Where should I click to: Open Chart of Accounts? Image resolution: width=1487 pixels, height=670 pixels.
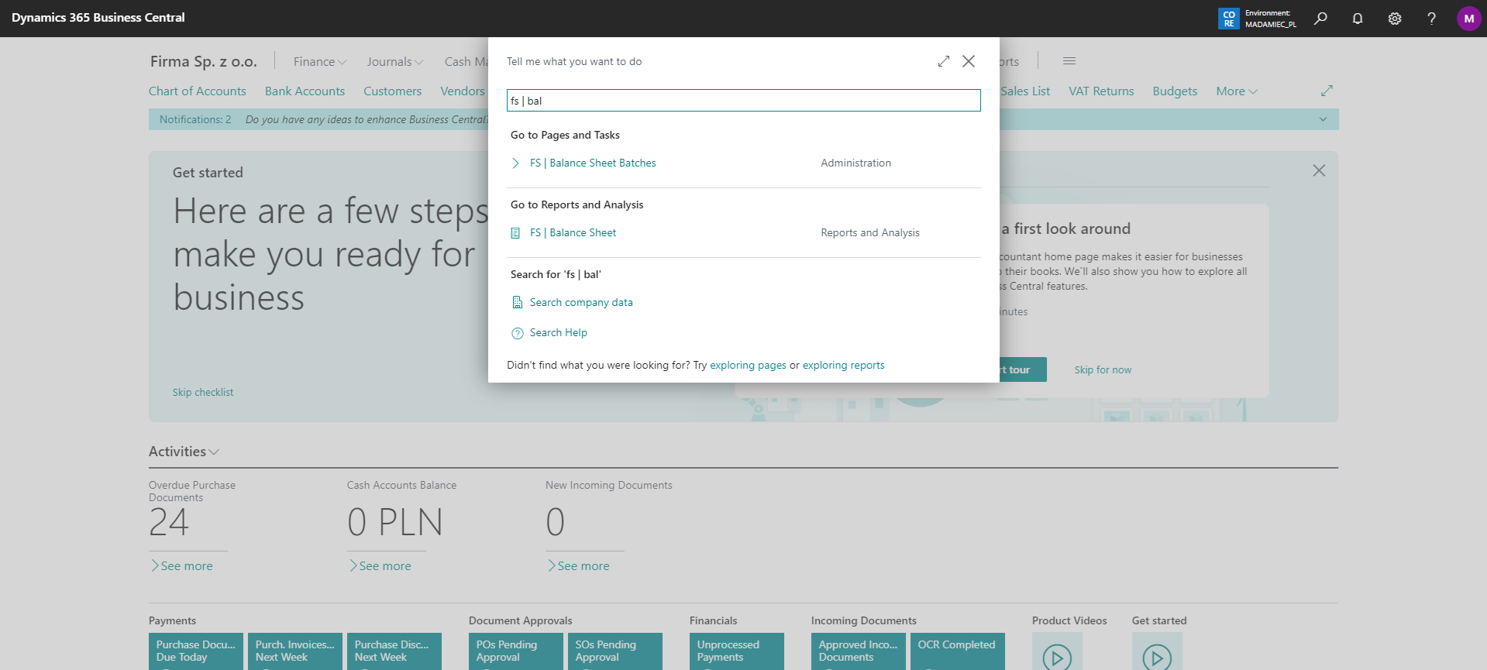(197, 91)
